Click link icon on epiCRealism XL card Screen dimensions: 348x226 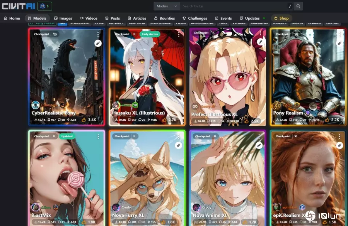click(339, 145)
